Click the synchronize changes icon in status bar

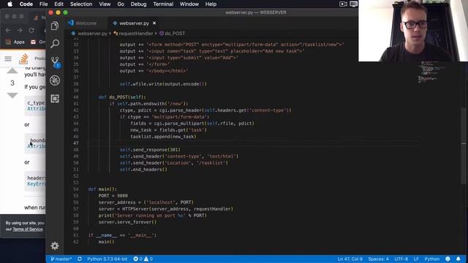click(80, 259)
